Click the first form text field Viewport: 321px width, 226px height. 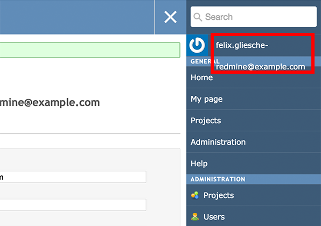click(73, 176)
